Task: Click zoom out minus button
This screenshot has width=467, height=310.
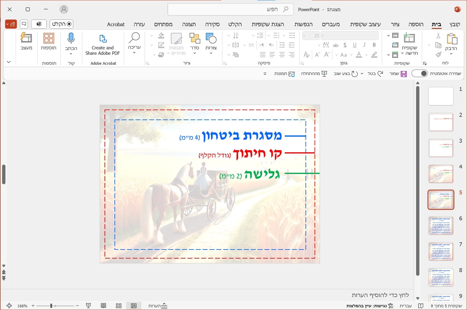Action: [77, 306]
